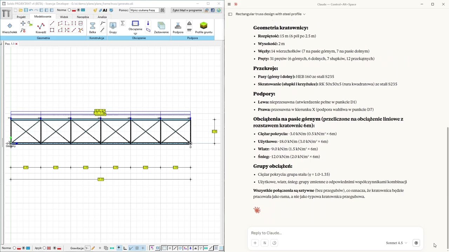449x252 pixels.
Task: Click the open folder icon in quick toolbar
Action: click(x=21, y=10)
